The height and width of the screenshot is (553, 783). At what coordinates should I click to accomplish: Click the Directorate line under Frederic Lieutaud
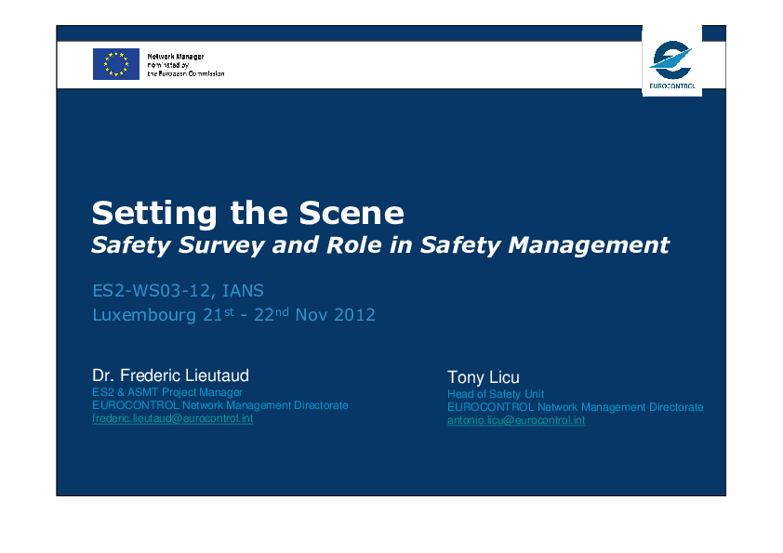point(219,405)
